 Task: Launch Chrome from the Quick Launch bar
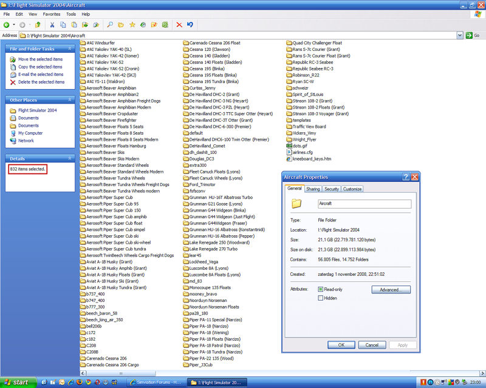[88, 383]
